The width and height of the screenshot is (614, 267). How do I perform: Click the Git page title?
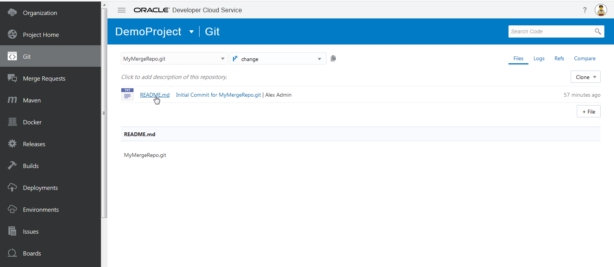212,31
